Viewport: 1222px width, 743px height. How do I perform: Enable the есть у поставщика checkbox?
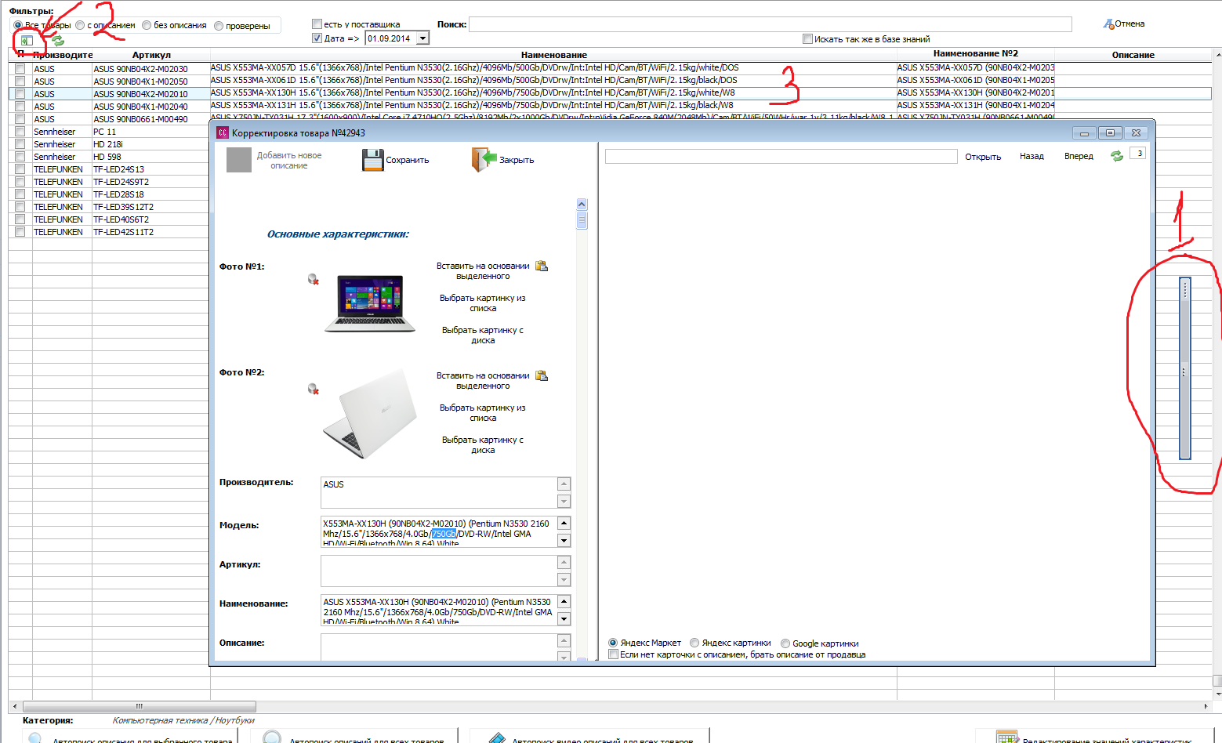[x=317, y=24]
